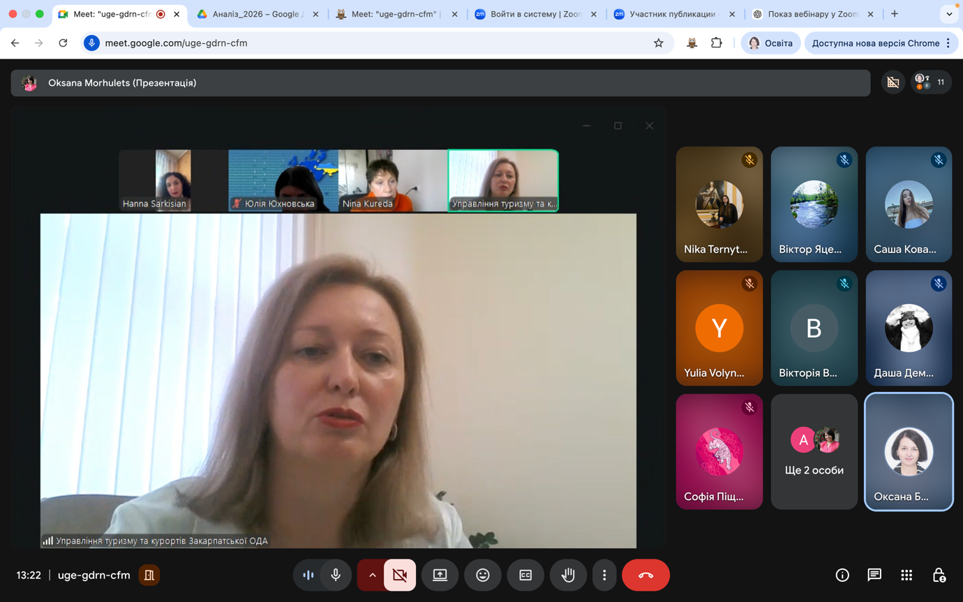Open more options three-dot menu in Meet

point(604,575)
